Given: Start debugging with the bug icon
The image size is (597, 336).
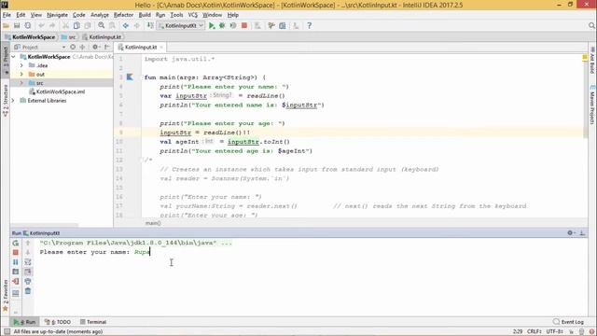Looking at the screenshot, I should point(222,25).
